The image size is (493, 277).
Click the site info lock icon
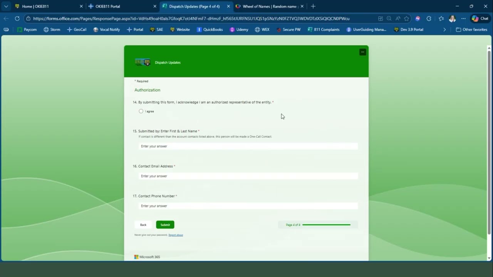click(x=28, y=18)
